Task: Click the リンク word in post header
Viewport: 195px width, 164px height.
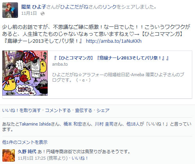Action: click(109, 7)
